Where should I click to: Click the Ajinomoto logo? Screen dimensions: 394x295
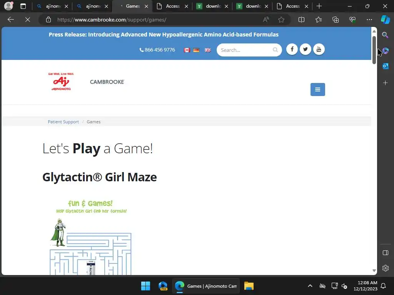pos(61,81)
